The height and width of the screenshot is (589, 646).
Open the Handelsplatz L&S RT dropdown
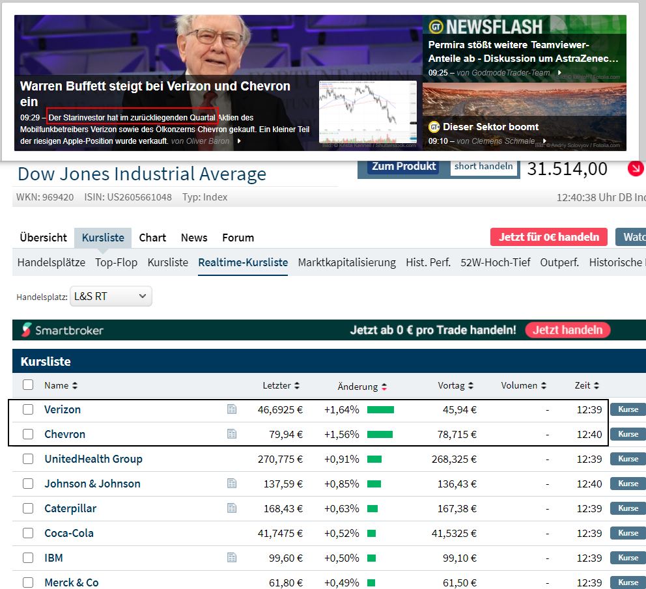coord(111,296)
